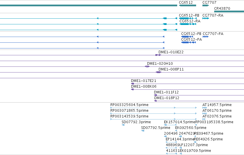Open the CG7707-PA protein label
The width and height of the screenshot is (244, 155).
click(x=213, y=34)
